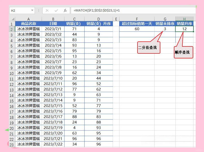Image resolution: width=204 pixels, height=152 pixels.
Task: Click sorted cell 34 in row 10
Action: pyautogui.click(x=99, y=73)
